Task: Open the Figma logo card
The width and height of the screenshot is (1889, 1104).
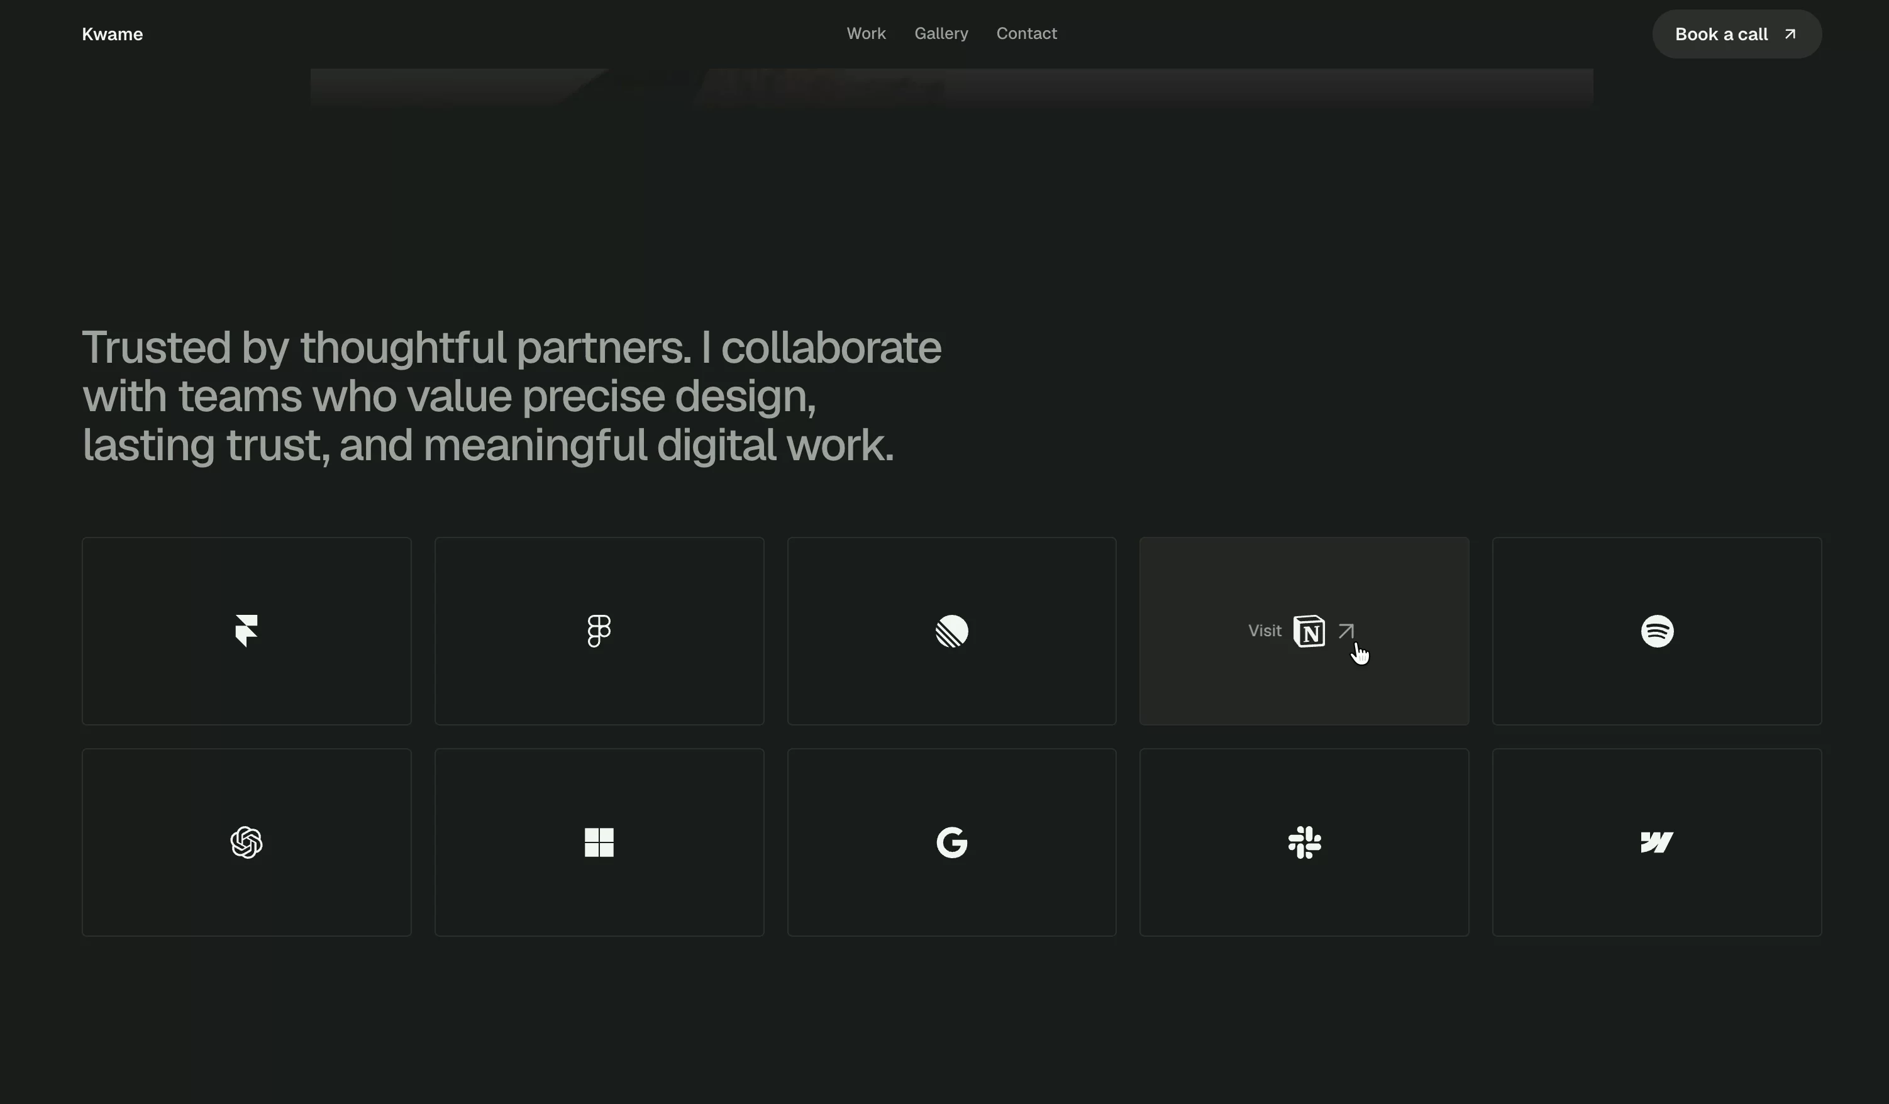Action: [x=599, y=631]
